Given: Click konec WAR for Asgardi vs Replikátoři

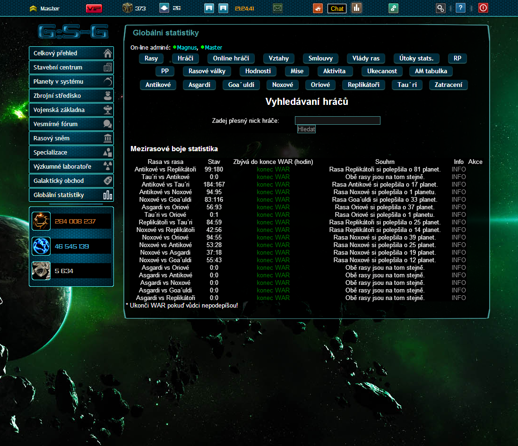Looking at the screenshot, I should point(273,298).
